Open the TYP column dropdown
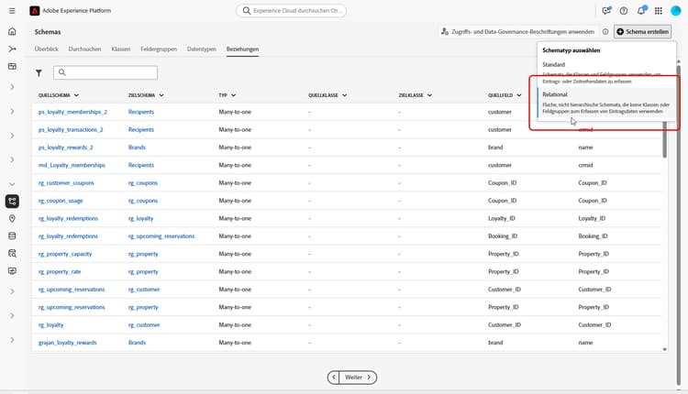The image size is (688, 394). pyautogui.click(x=233, y=95)
